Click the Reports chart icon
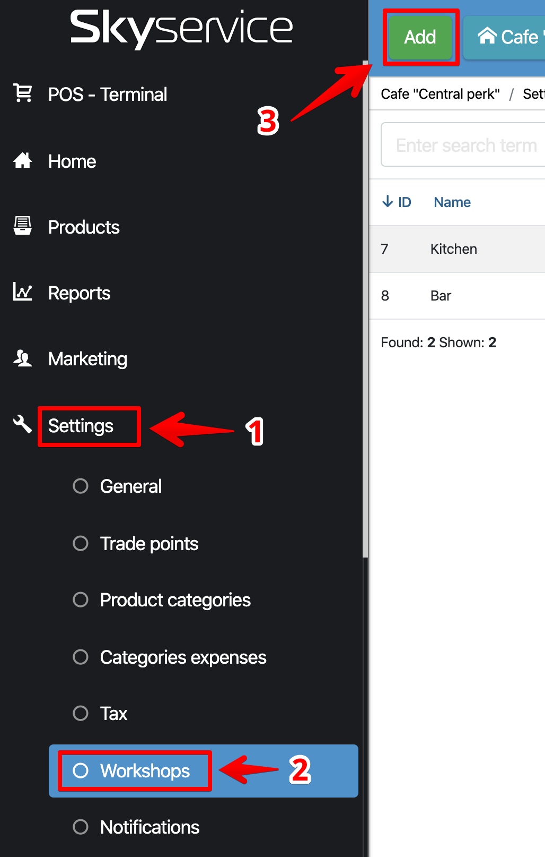Viewport: 545px width, 857px height. tap(23, 292)
